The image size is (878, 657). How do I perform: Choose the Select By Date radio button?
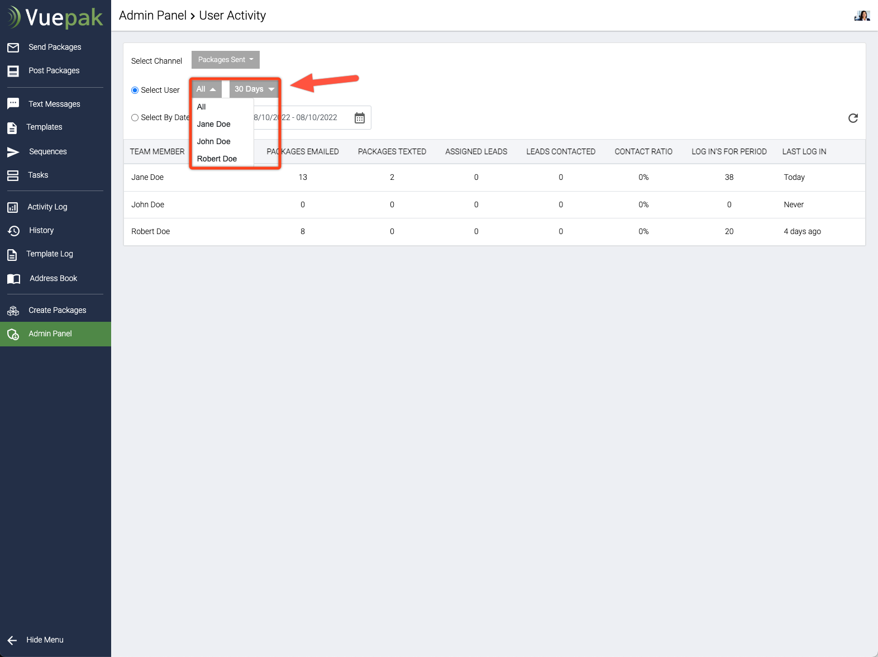(135, 118)
